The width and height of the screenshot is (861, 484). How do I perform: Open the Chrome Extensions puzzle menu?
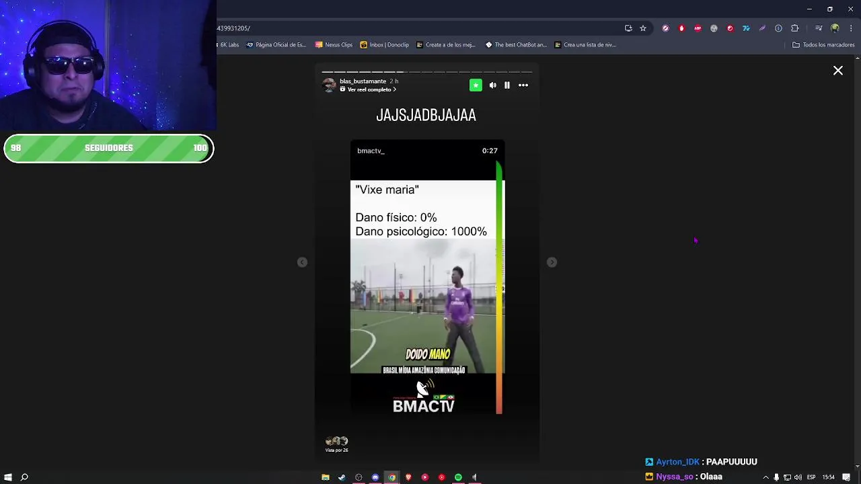(794, 28)
